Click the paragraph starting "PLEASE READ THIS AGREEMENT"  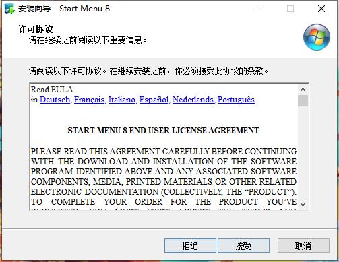coord(164,178)
